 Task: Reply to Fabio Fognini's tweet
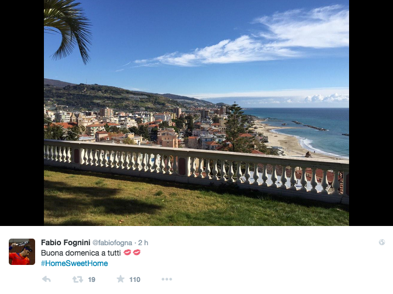(46, 279)
